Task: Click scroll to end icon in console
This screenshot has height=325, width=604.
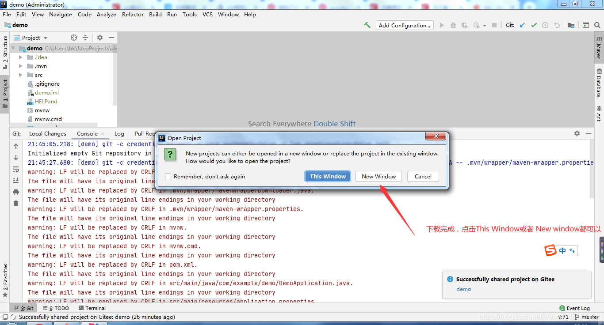Action: coord(16,181)
